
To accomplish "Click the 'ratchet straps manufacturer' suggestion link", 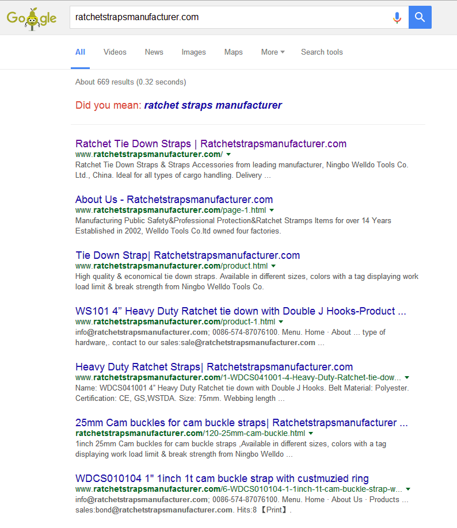I will click(x=213, y=105).
